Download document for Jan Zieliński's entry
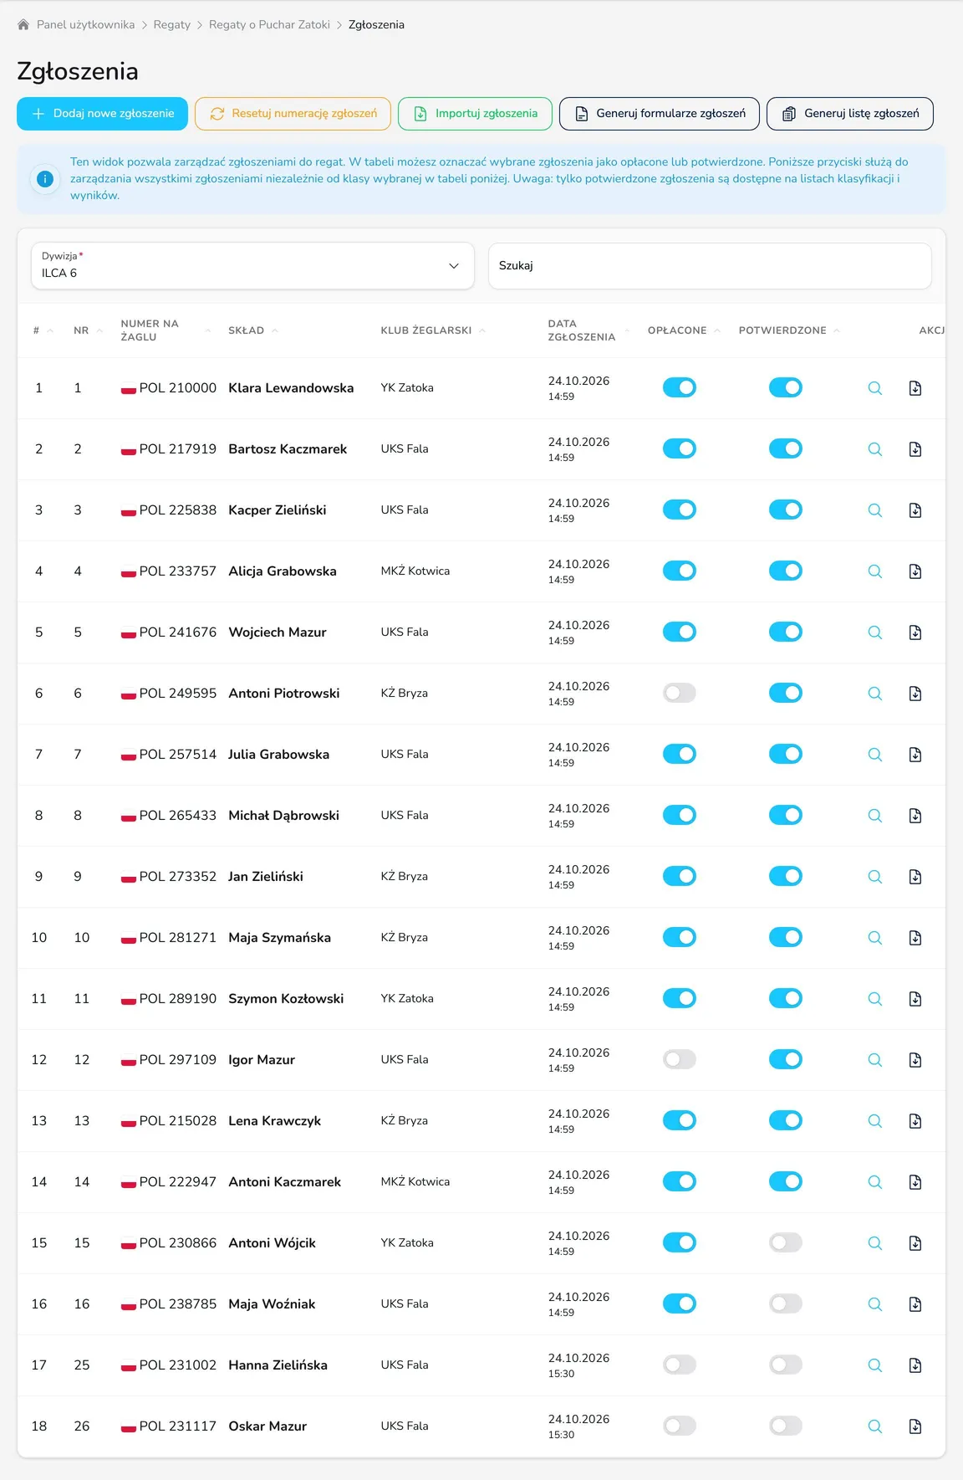 [x=915, y=877]
